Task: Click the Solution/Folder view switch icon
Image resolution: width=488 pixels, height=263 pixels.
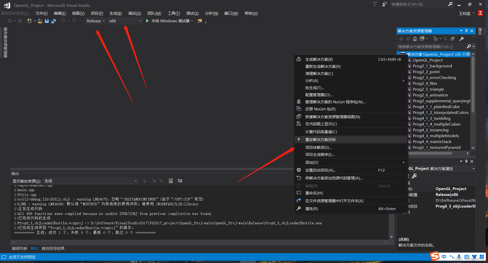Action: point(422,39)
